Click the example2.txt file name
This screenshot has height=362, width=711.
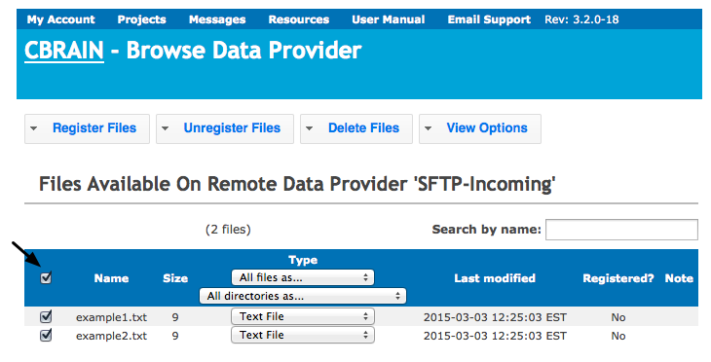click(x=112, y=336)
